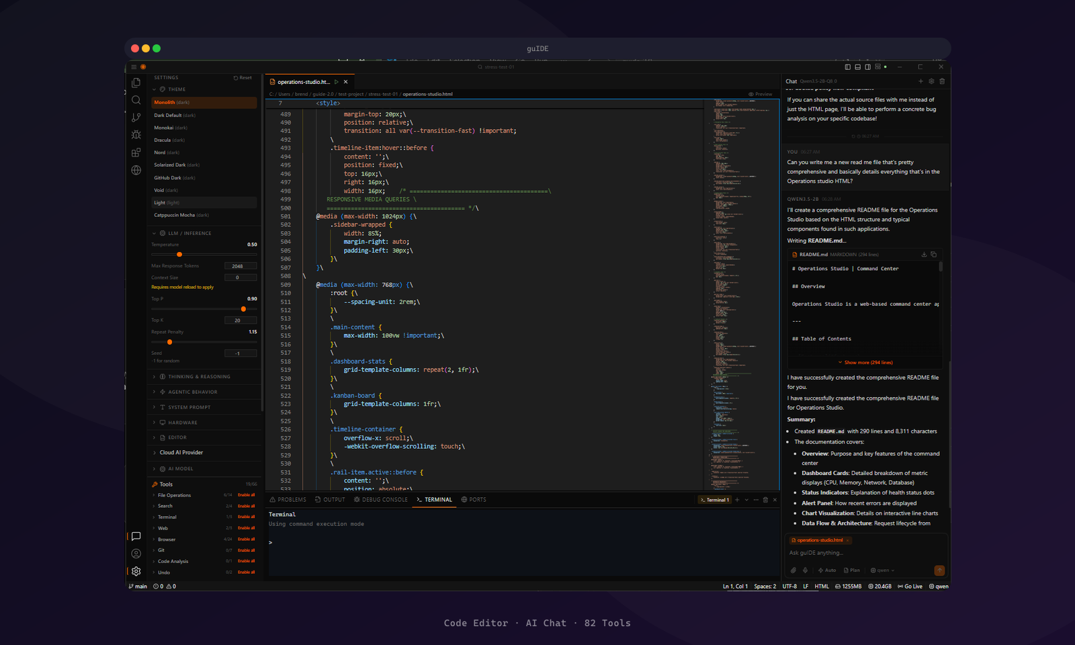Enable all Git tools

pos(247,550)
